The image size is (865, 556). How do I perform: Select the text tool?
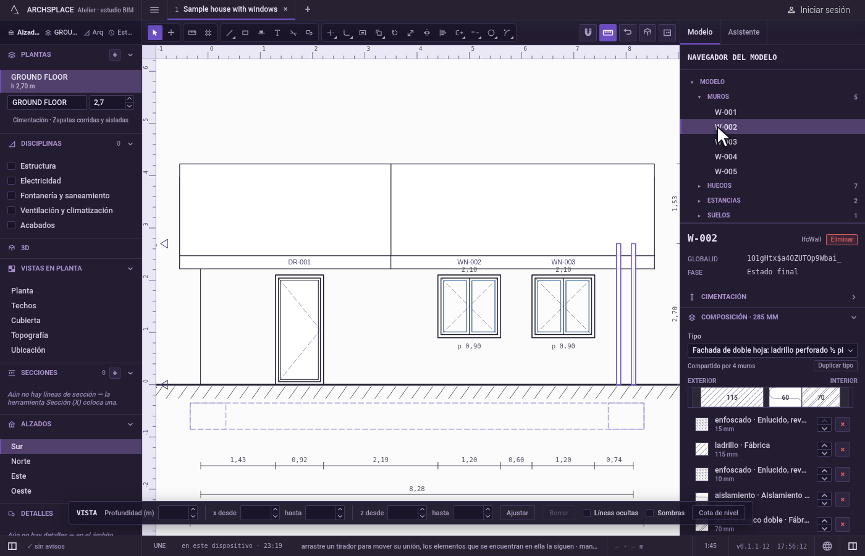[277, 33]
